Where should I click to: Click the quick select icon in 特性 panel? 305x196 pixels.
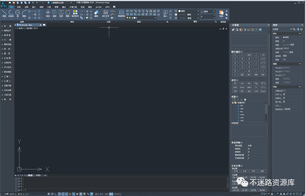[301, 29]
